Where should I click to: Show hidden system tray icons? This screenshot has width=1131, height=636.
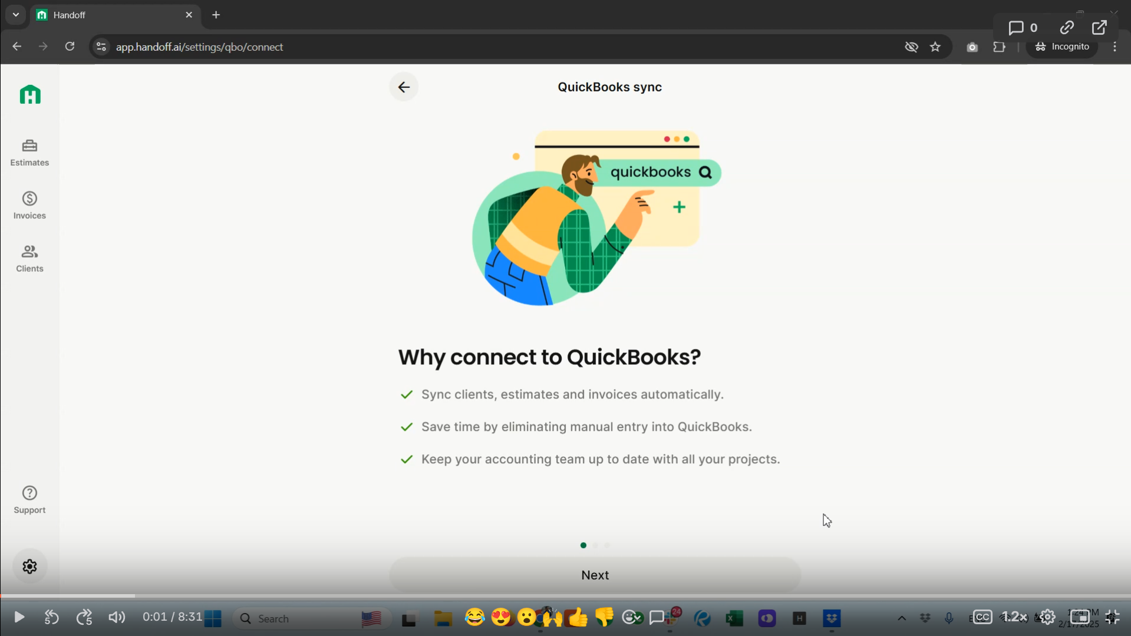pyautogui.click(x=901, y=618)
